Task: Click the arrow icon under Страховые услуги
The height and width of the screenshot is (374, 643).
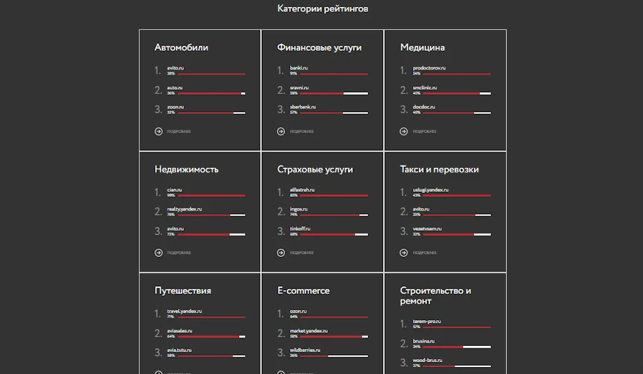Action: click(280, 252)
